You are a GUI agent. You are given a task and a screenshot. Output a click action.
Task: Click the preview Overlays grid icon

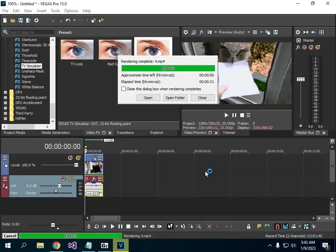[255, 32]
